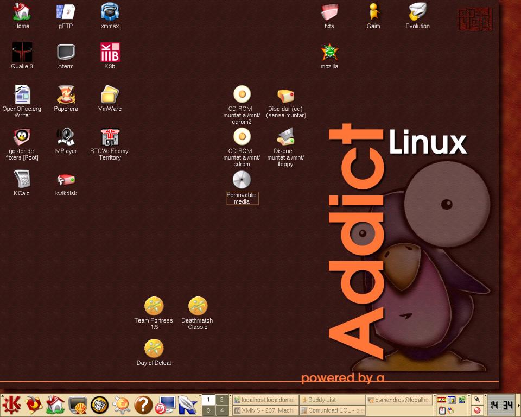
Task: Switch to virtual desktop 3 in the pager
Action: pos(208,411)
